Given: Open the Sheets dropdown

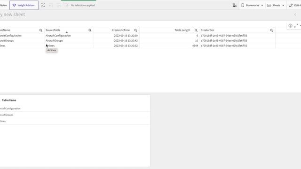Looking at the screenshot, I should pos(276,5).
